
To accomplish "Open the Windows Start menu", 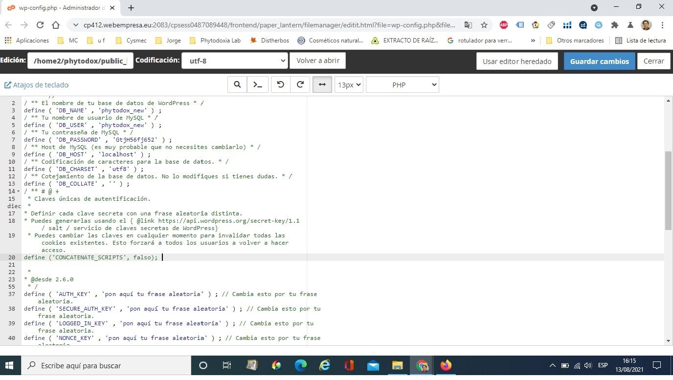I will tap(10, 365).
